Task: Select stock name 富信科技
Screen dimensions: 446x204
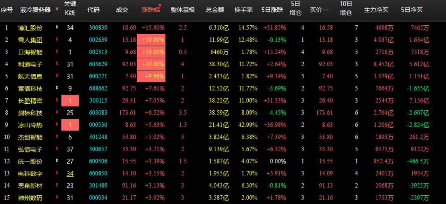Action: (31, 88)
